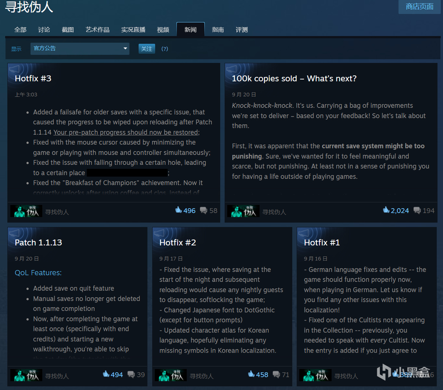Viewport: 443px width, 390px height.
Task: Click 寻找伪人 author name under Hotfix #3
Action: click(57, 212)
